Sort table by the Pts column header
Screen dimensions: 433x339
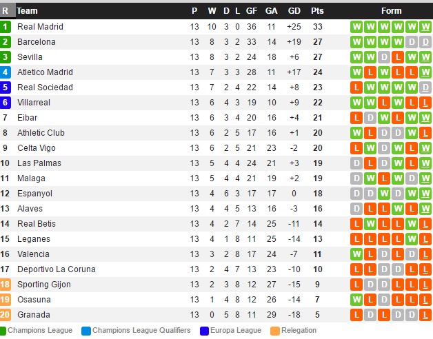pos(317,11)
